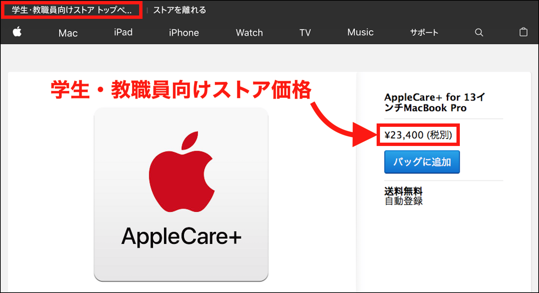The width and height of the screenshot is (539, 293).
Task: Navigate to the Music section
Action: pyautogui.click(x=360, y=32)
